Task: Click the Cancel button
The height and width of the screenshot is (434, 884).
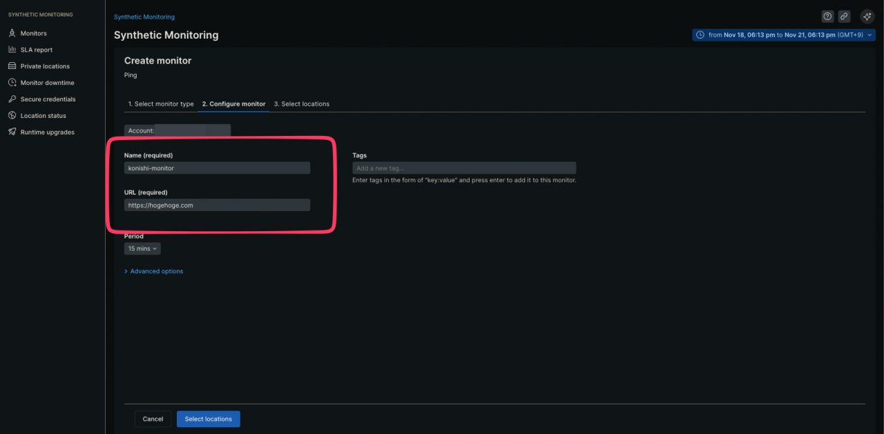Action: (153, 419)
